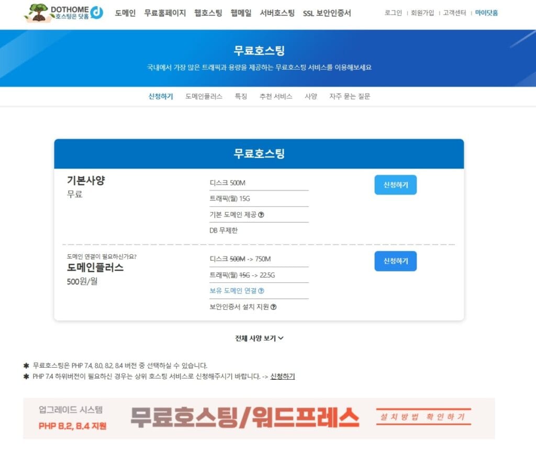
Task: Open 고객센터 link
Action: pyautogui.click(x=454, y=13)
